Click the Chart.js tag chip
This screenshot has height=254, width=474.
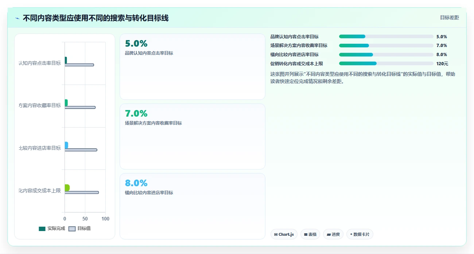click(x=284, y=234)
